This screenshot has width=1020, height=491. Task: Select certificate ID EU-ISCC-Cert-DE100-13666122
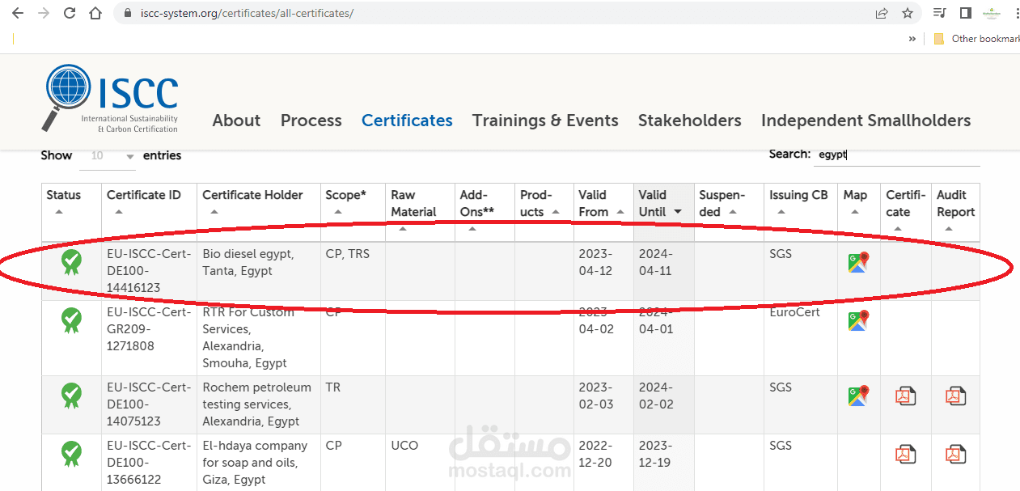click(149, 463)
